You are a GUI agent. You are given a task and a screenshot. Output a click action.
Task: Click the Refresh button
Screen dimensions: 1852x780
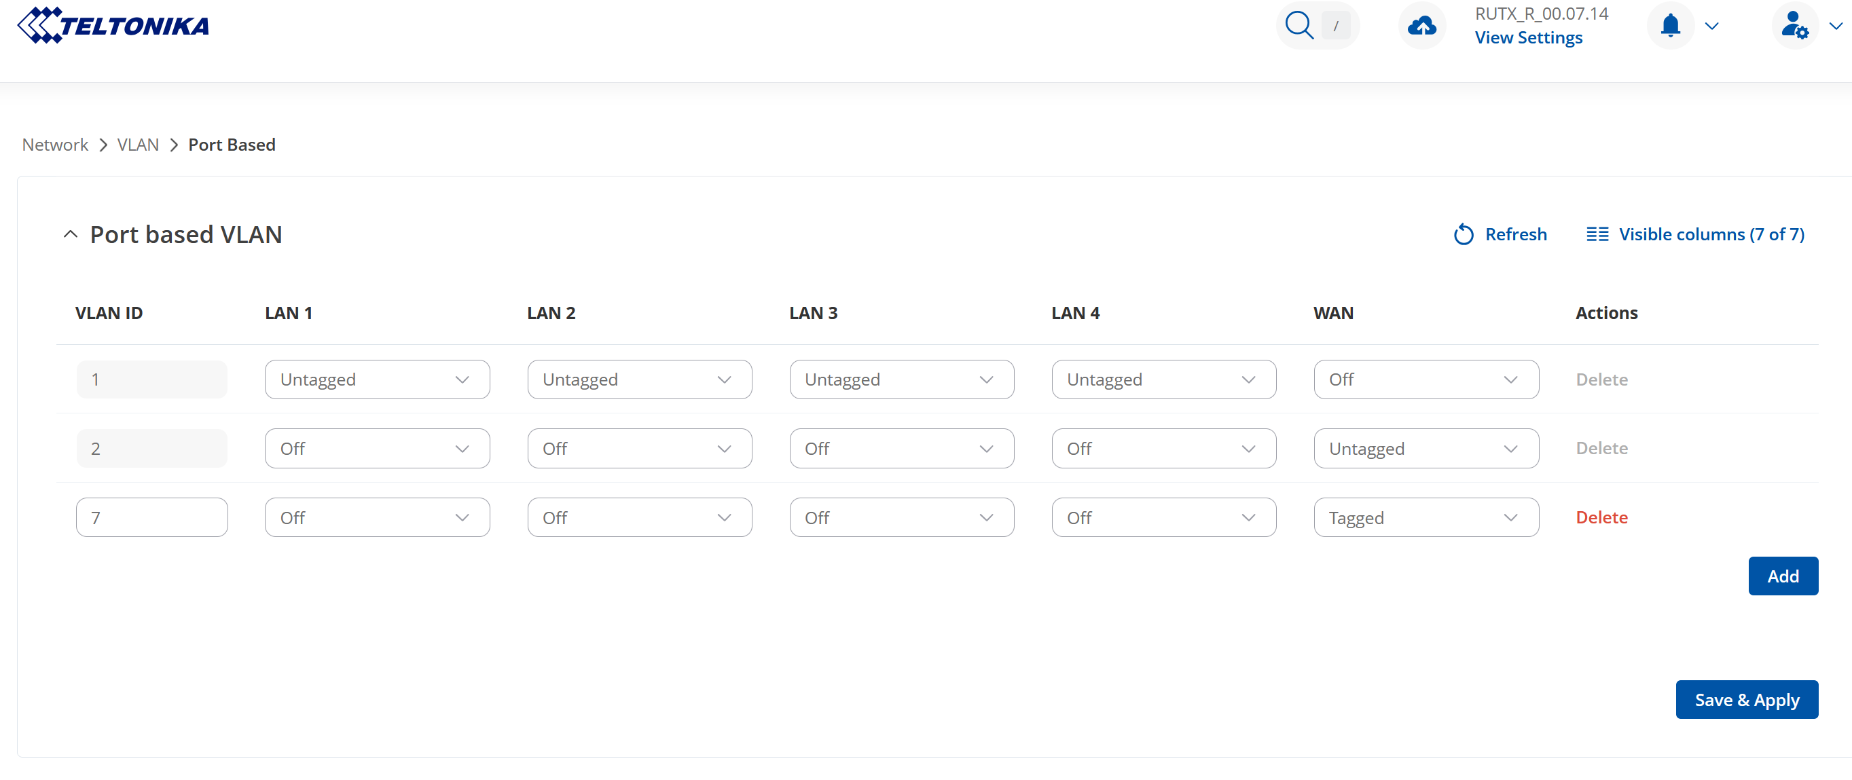(1500, 234)
